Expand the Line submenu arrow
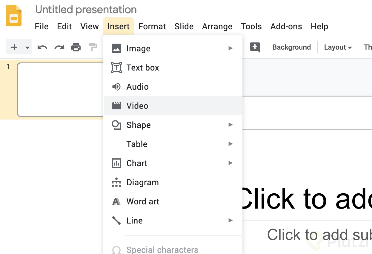372x254 pixels. (230, 220)
